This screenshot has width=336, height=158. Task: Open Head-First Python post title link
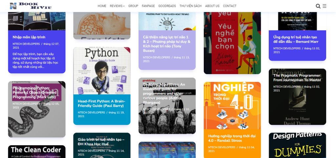(101, 103)
